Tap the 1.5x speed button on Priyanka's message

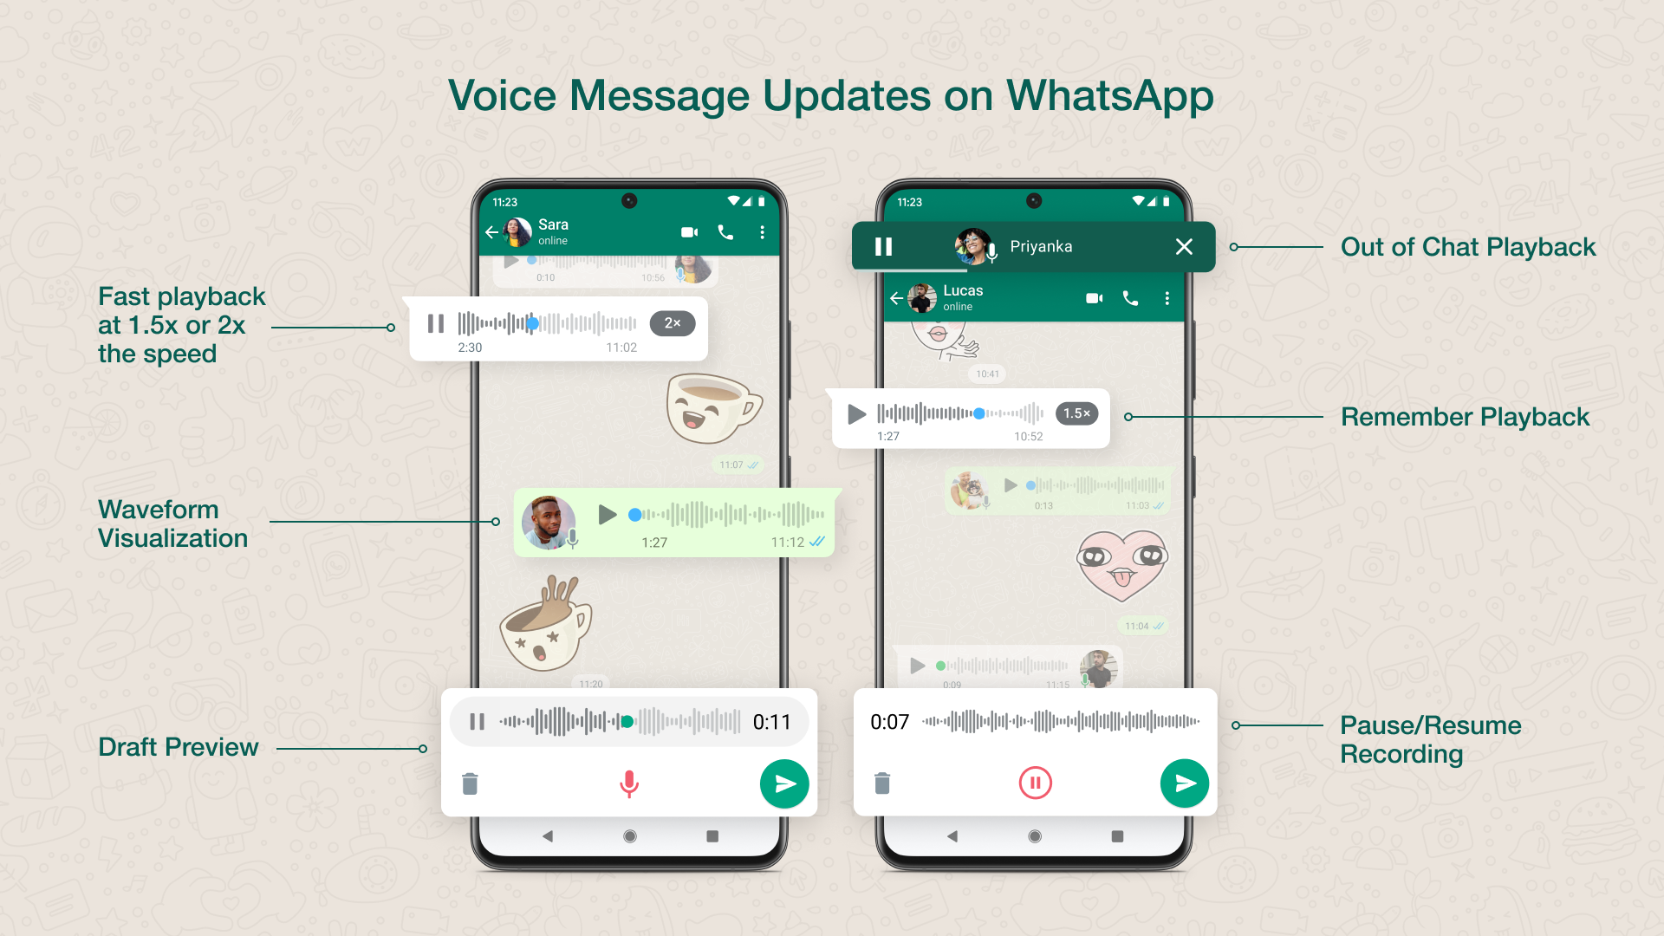1076,413
